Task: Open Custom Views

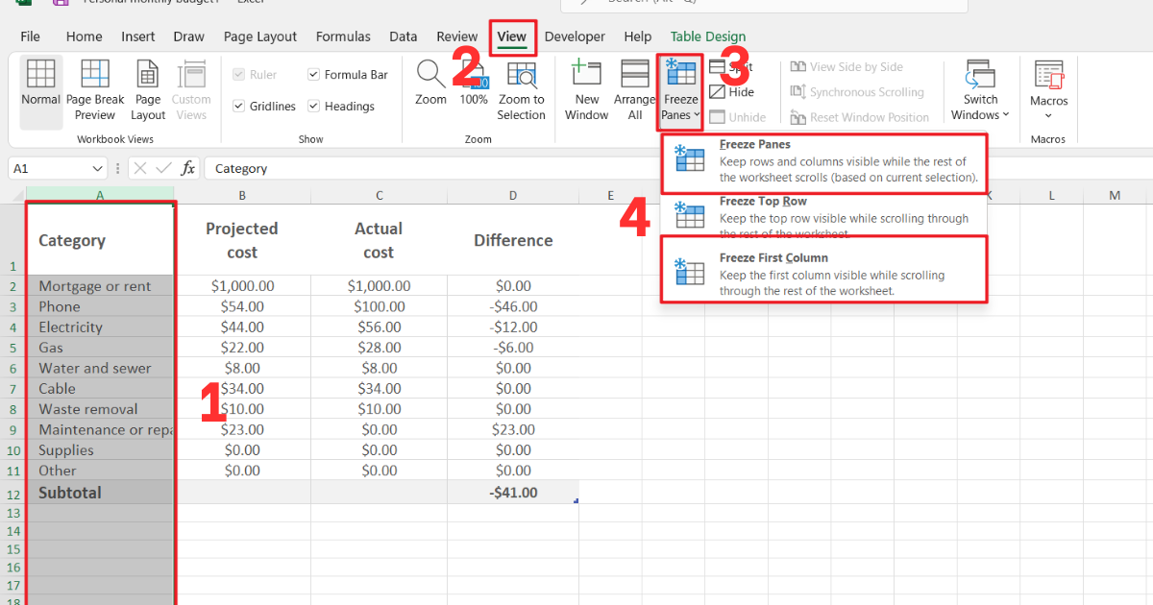Action: tap(191, 91)
